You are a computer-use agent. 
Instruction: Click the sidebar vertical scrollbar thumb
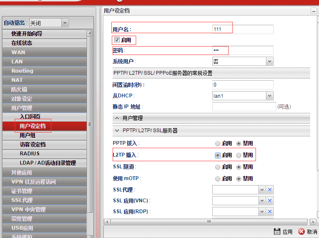click(x=90, y=124)
